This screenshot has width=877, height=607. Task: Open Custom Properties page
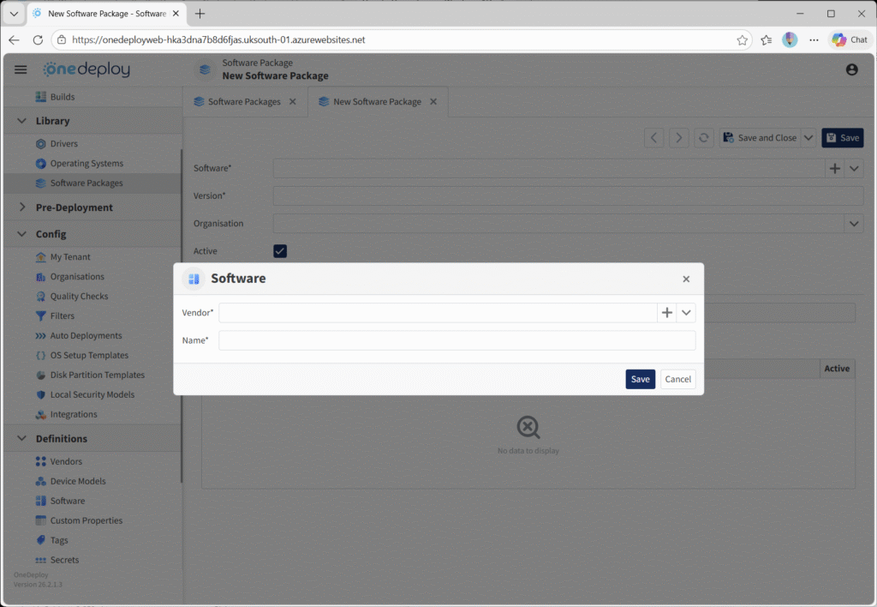(x=87, y=520)
